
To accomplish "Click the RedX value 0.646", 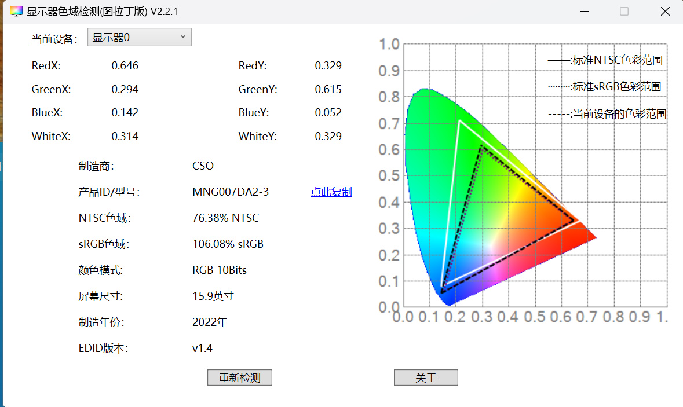I will click(125, 66).
